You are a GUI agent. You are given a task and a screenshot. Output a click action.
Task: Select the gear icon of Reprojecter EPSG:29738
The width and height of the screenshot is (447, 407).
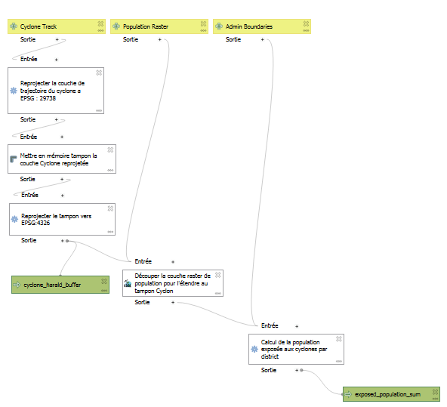point(14,91)
